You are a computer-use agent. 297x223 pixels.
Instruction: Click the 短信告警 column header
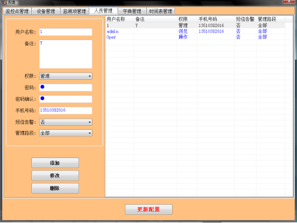[x=245, y=19]
